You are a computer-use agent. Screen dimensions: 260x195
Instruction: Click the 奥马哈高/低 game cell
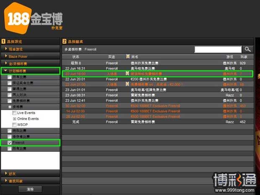coord(230,90)
